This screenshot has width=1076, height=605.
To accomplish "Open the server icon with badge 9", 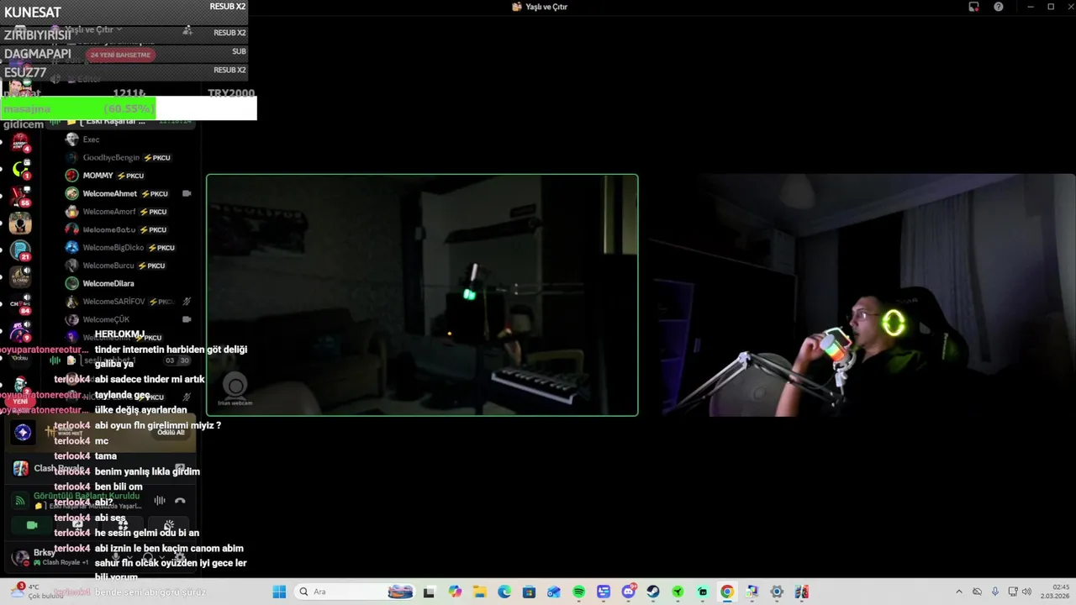I will [x=20, y=330].
